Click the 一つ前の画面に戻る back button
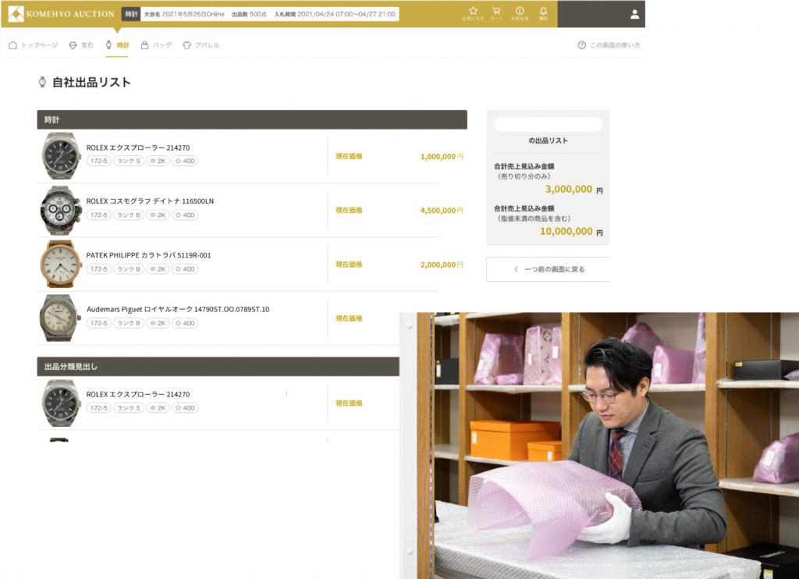 tap(548, 269)
